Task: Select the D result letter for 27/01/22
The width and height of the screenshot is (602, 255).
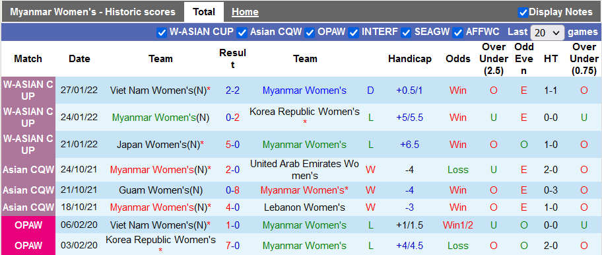Action: pyautogui.click(x=370, y=91)
